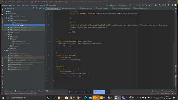
Task: Select local.properties in Gradle Scripts
Action: point(15,69)
